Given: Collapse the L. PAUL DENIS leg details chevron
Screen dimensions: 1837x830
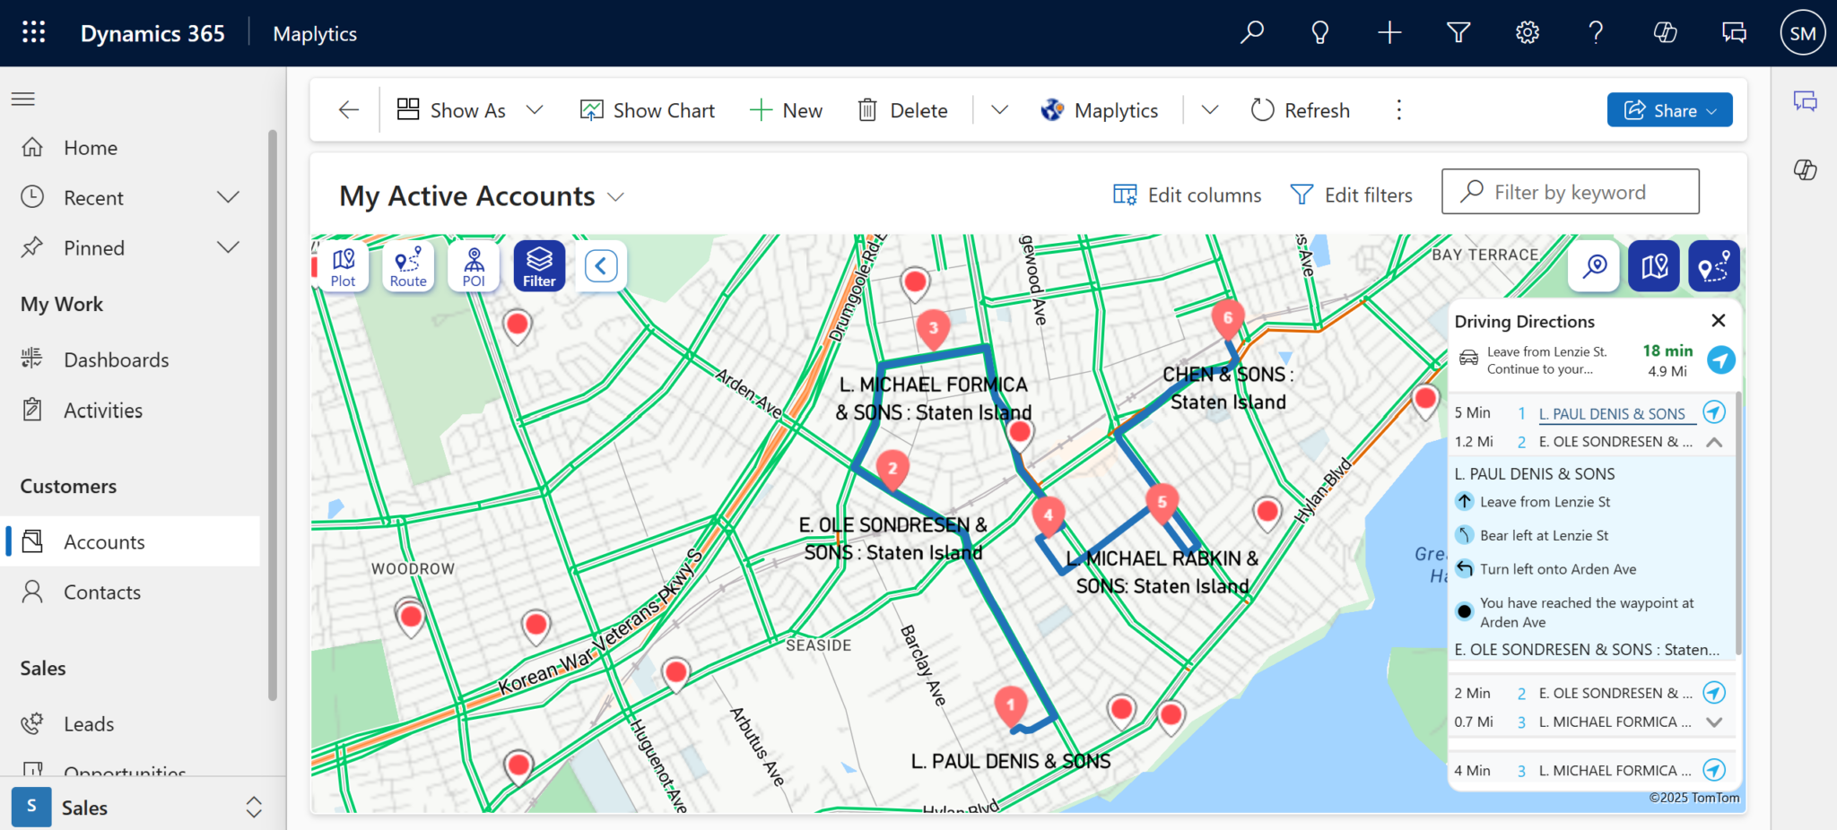Looking at the screenshot, I should (x=1714, y=442).
